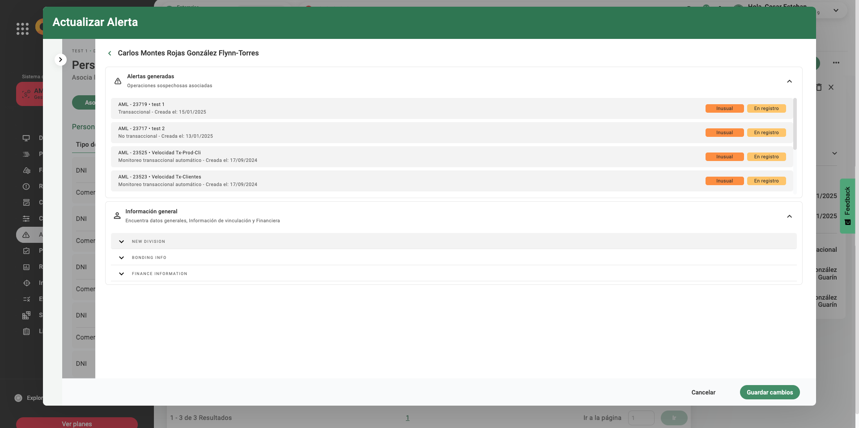Click the warning triangle icon in sidebar
Screen dimensions: 859x428
pyautogui.click(x=26, y=235)
